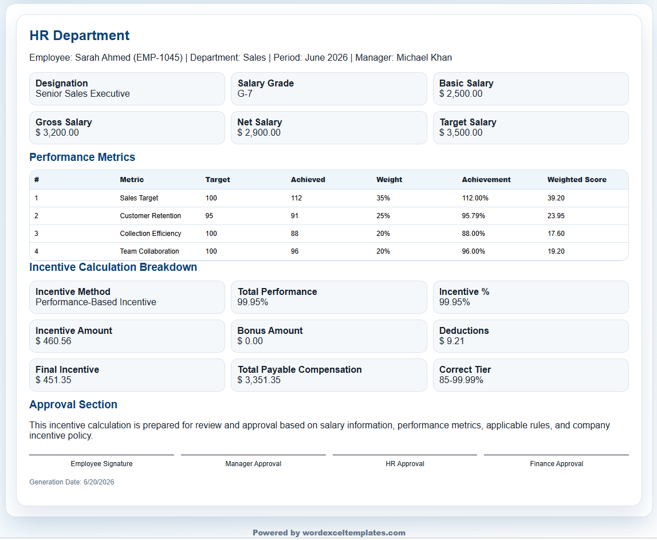Select the Incentive Amount $ 460.56 value
The image size is (657, 540).
[x=53, y=341]
